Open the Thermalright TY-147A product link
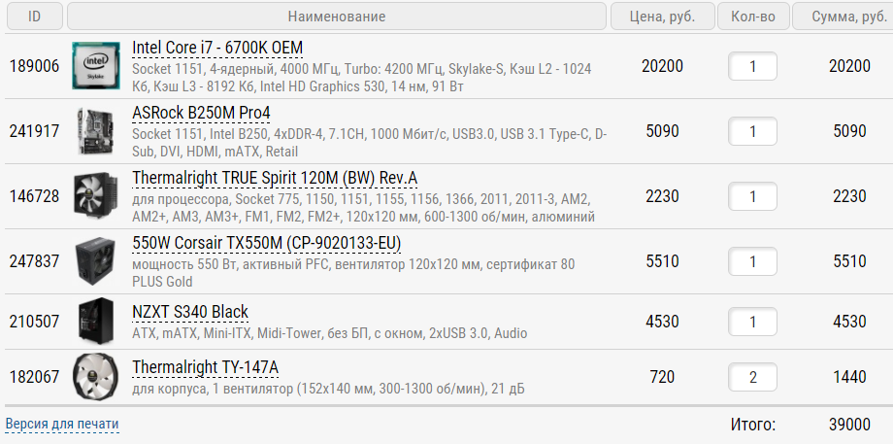The height and width of the screenshot is (444, 893). 205,367
